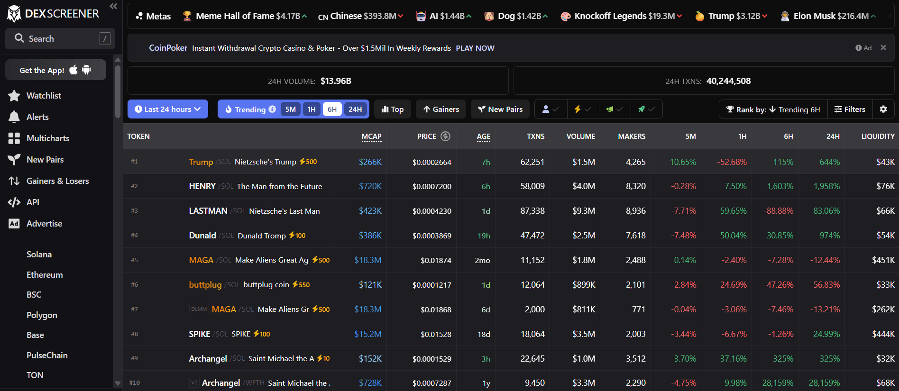Toggle the profile (person icon) filter
Image resolution: width=899 pixels, height=391 pixels.
550,109
